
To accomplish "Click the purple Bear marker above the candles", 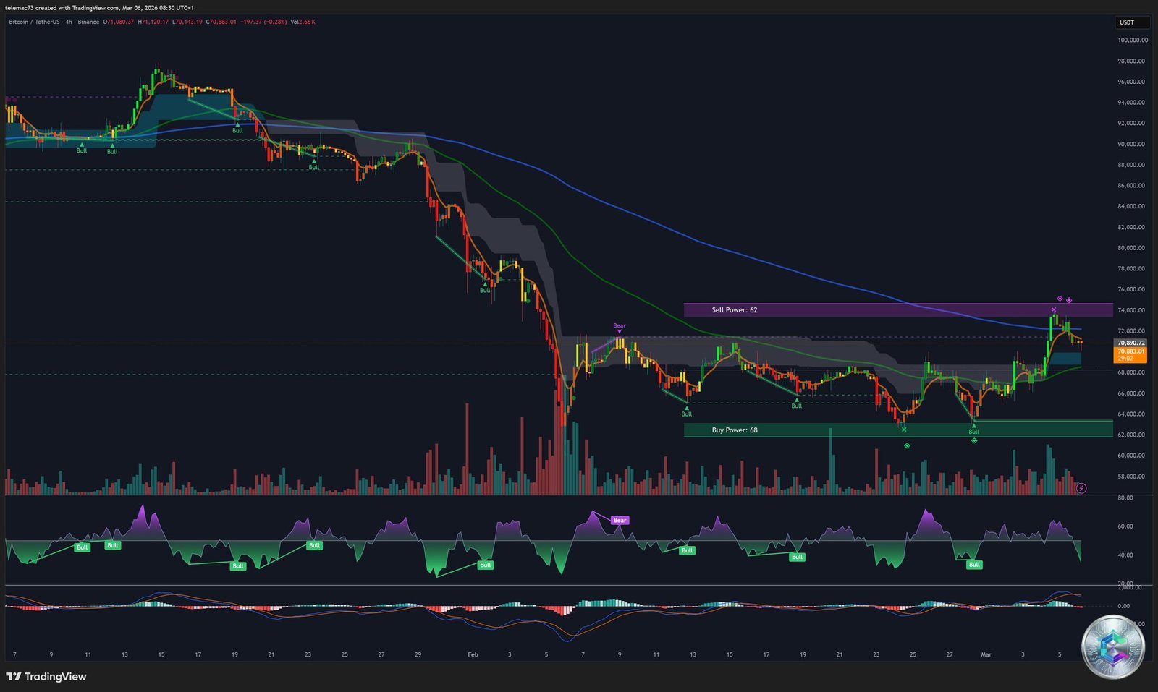I will [618, 326].
